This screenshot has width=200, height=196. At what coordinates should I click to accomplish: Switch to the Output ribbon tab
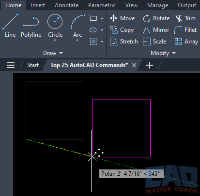point(187,5)
